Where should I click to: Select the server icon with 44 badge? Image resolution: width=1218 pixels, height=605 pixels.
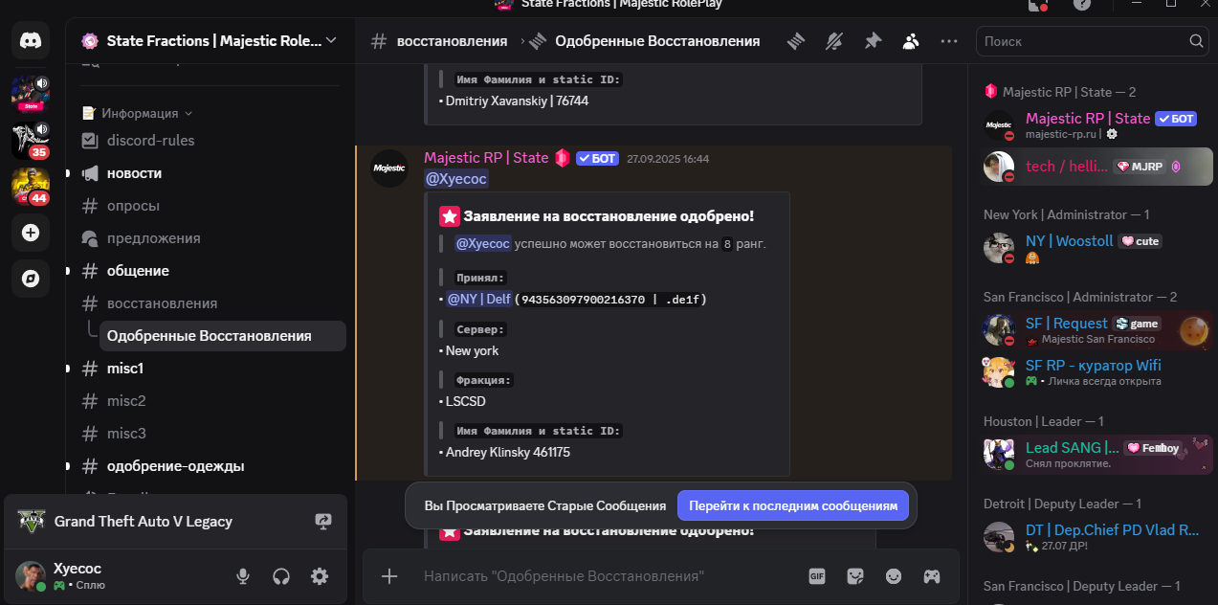31,186
